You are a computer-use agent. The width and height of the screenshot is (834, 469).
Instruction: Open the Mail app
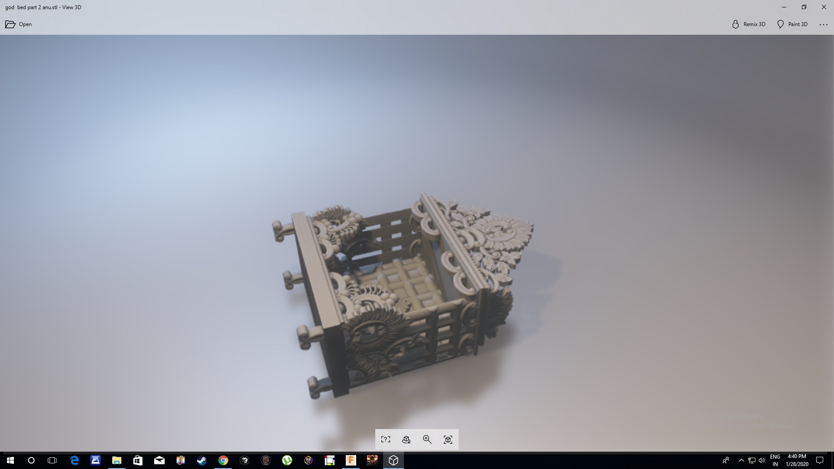(159, 460)
